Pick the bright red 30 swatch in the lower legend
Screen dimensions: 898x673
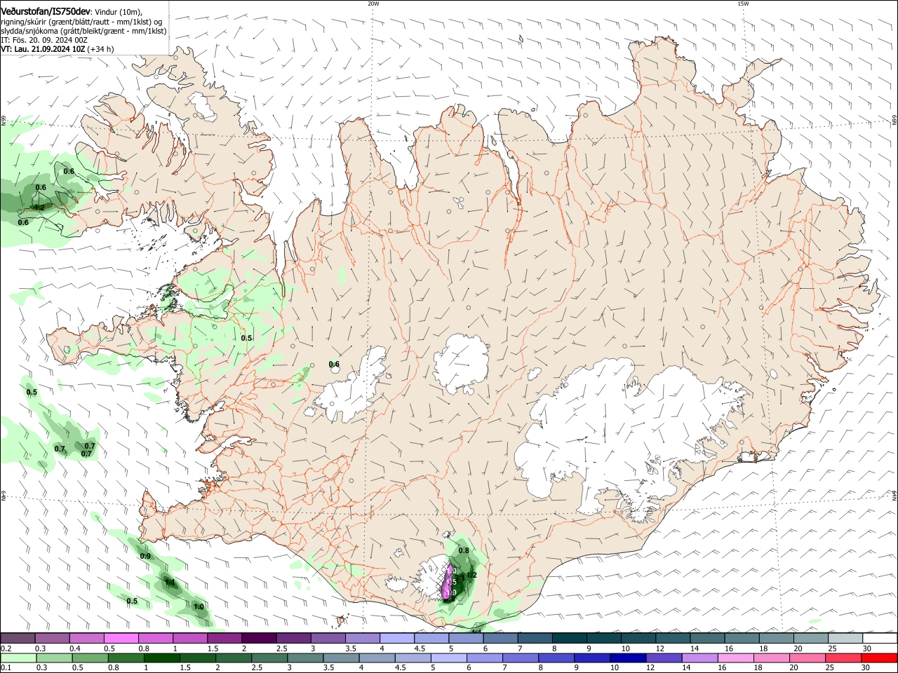(878, 658)
